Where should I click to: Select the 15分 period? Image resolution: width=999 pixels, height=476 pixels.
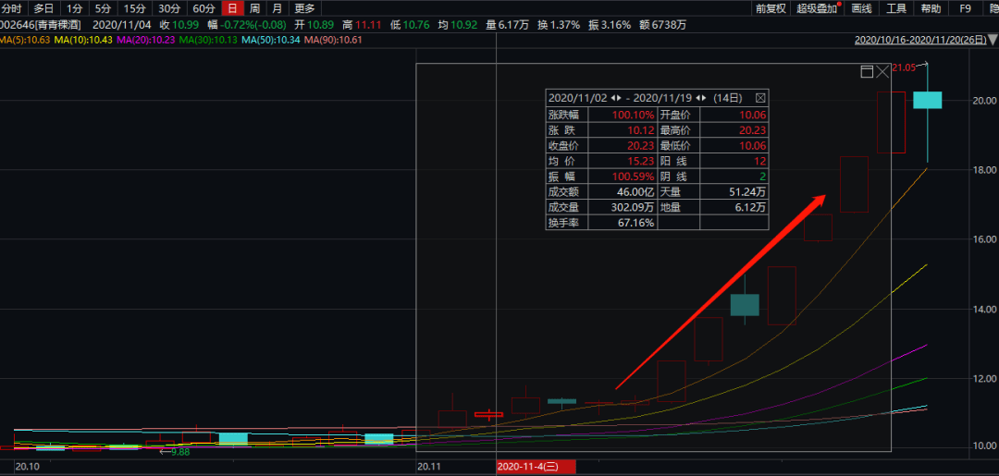[x=135, y=8]
